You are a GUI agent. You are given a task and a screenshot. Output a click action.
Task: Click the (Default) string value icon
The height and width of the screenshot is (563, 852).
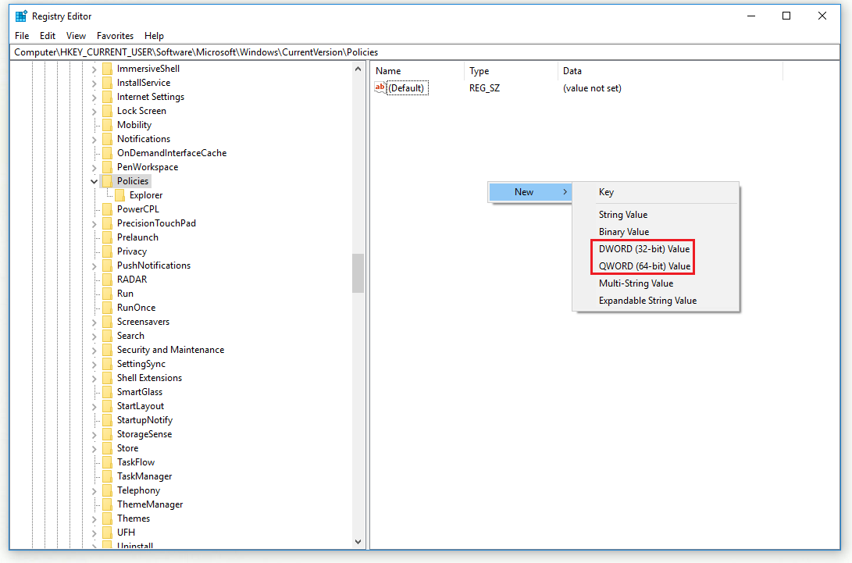(x=380, y=88)
